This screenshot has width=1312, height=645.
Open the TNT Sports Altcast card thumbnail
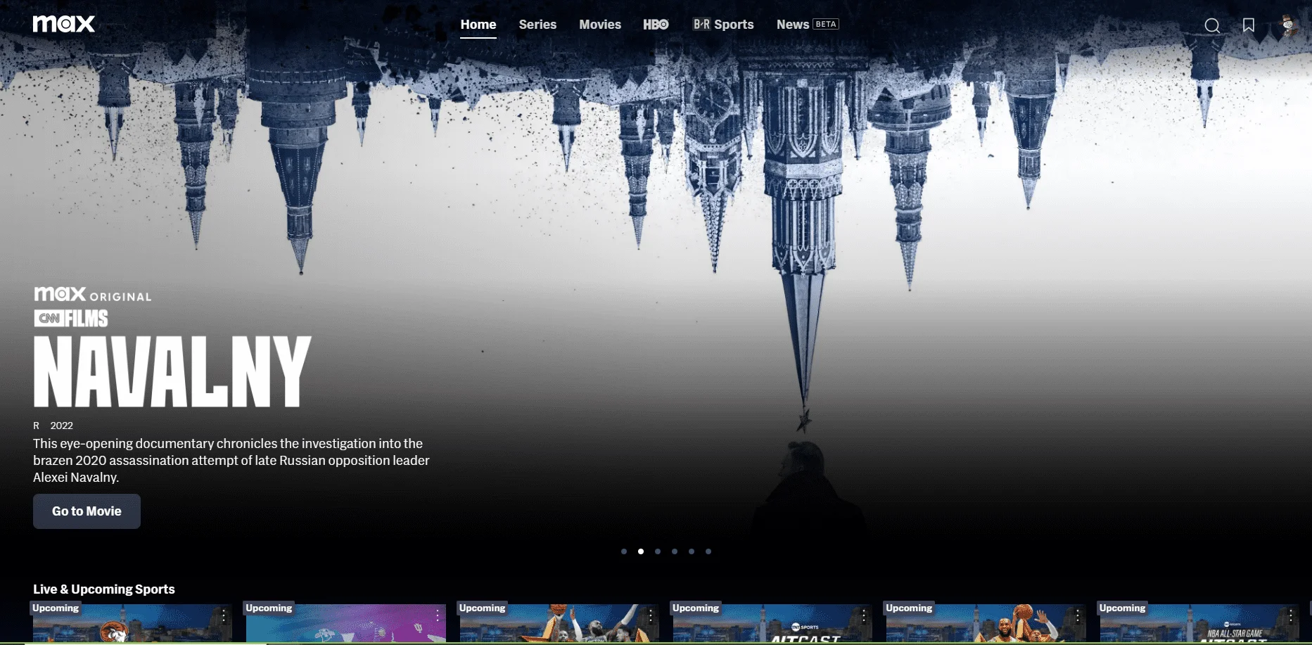click(772, 623)
